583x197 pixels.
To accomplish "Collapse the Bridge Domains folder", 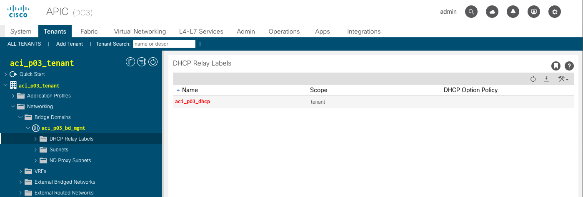I will (21, 117).
